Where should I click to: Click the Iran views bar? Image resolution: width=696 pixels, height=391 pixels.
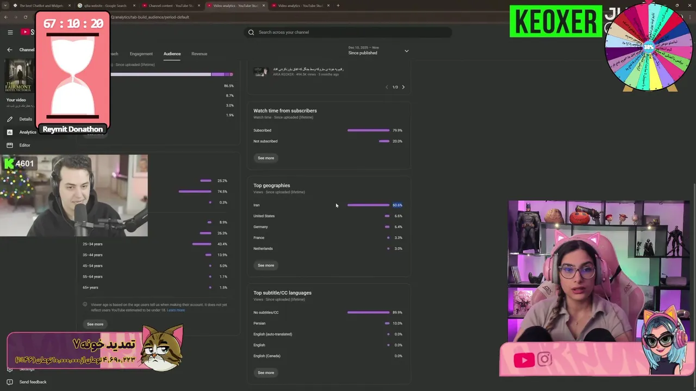click(x=368, y=205)
